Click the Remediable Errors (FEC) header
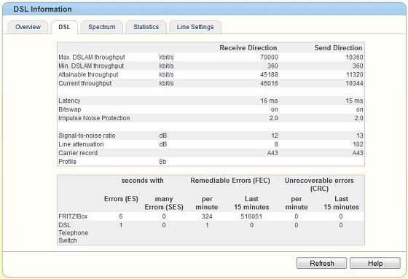Screen dimensions: 408x279 (x=230, y=181)
